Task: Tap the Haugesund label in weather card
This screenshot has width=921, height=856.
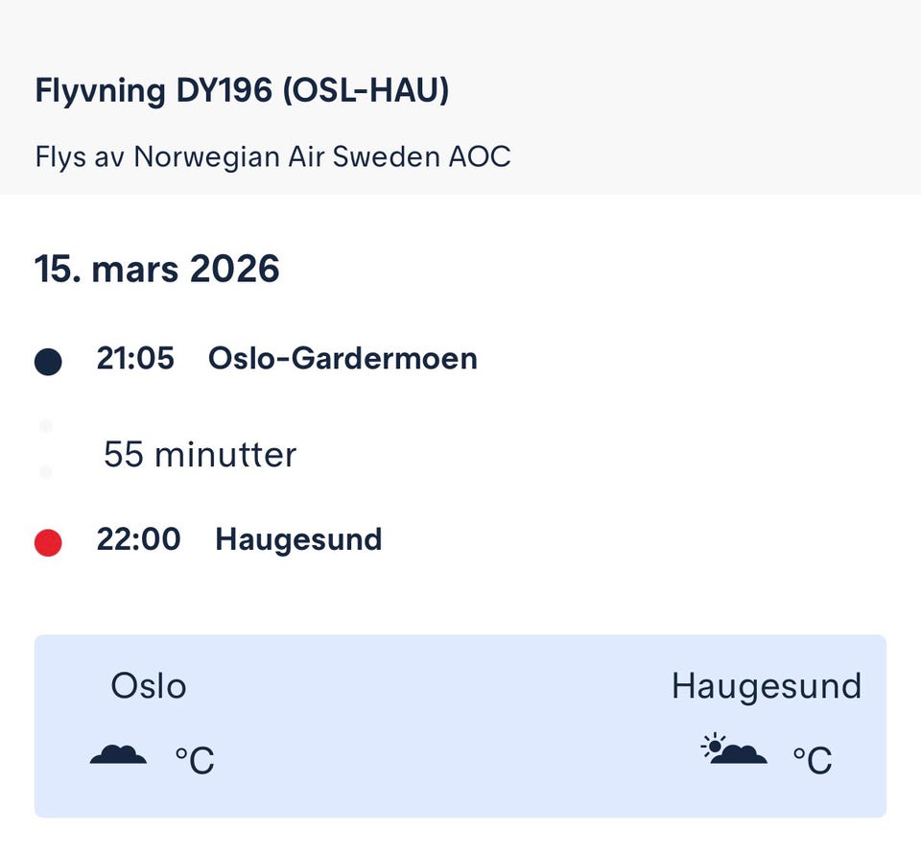Action: point(766,686)
